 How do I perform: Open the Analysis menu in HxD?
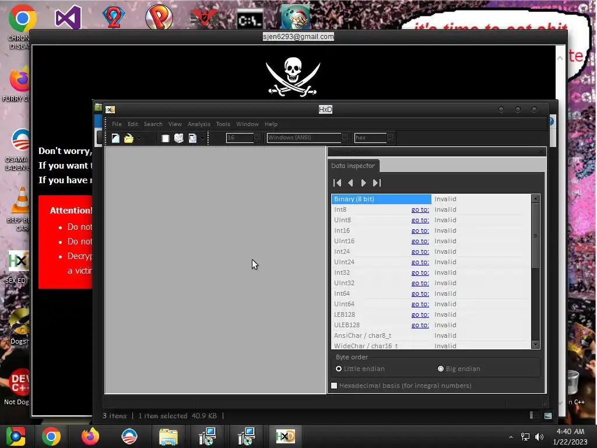coord(199,124)
